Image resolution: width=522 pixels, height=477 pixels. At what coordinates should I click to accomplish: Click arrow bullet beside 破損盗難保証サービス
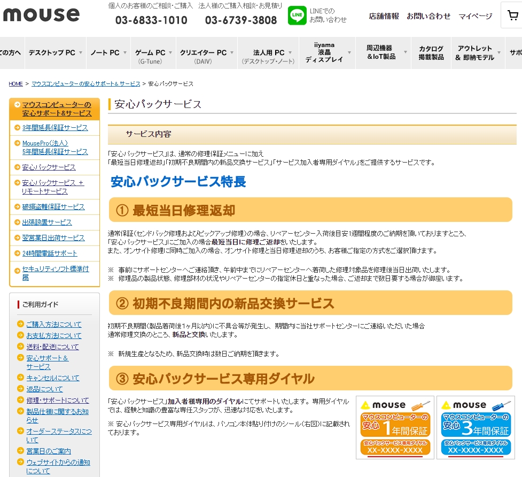point(17,206)
